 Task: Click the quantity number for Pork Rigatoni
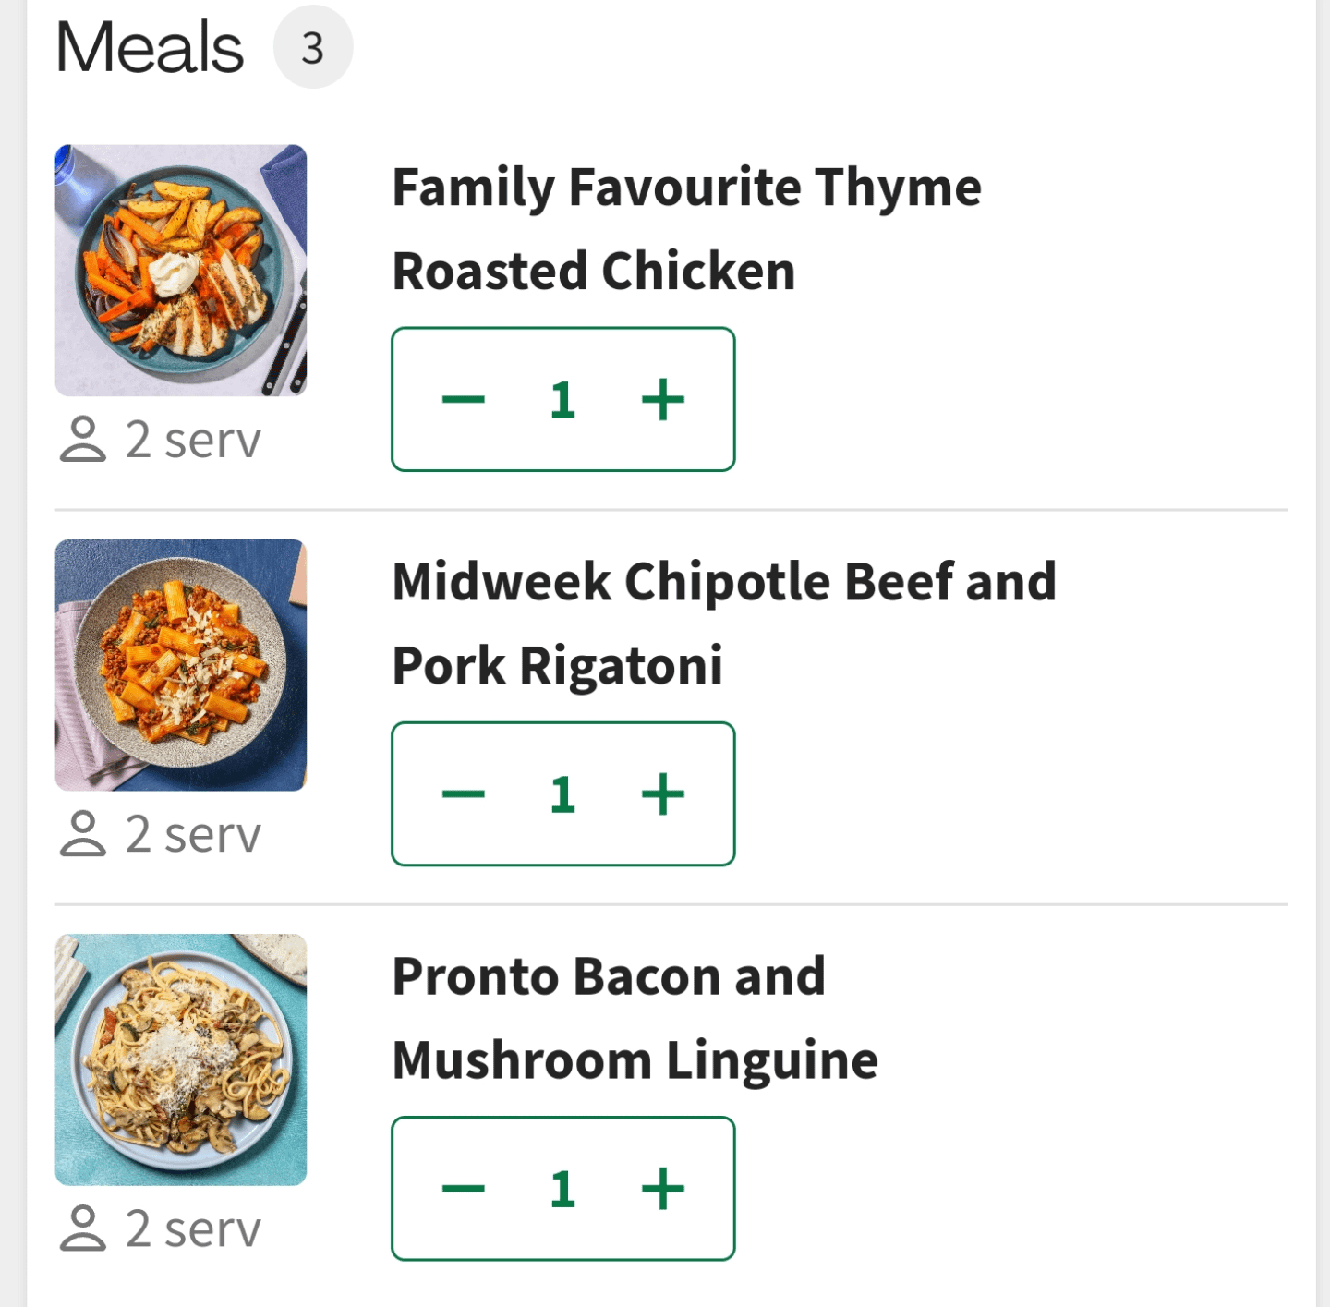[563, 794]
